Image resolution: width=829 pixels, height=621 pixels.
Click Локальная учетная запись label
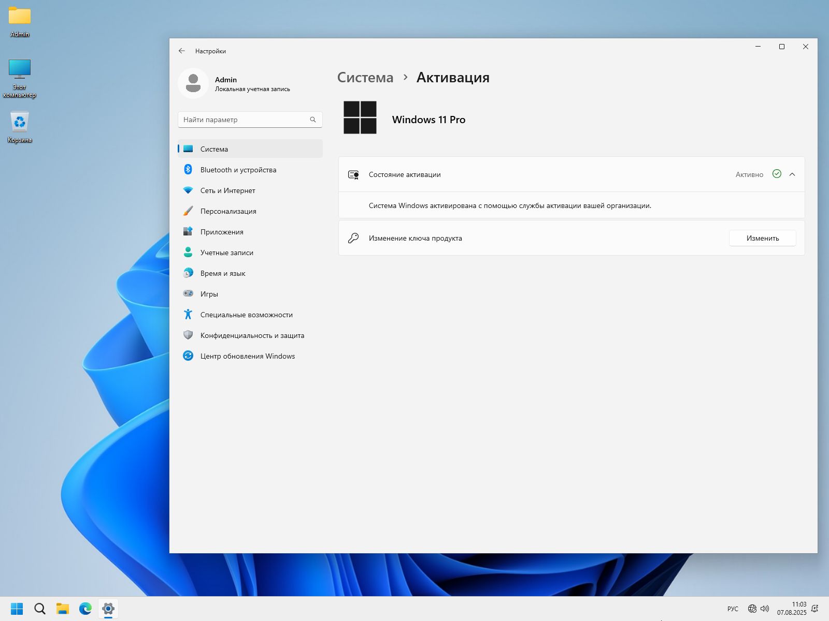click(x=252, y=89)
